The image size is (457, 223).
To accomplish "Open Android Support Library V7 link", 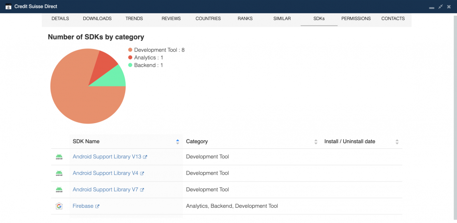I will [106, 190].
